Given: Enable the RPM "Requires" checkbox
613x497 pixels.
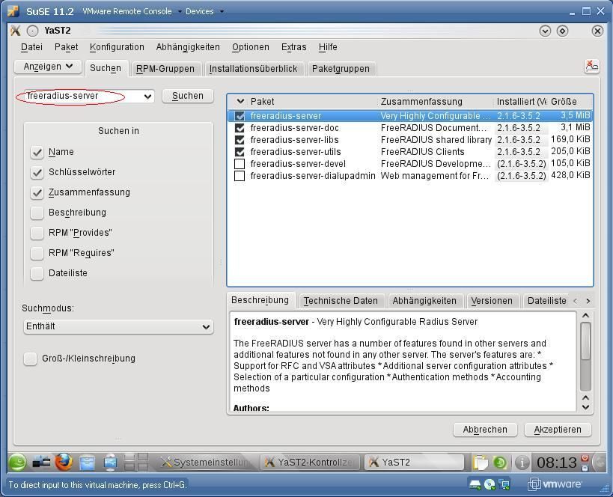Looking at the screenshot, I should tap(37, 254).
